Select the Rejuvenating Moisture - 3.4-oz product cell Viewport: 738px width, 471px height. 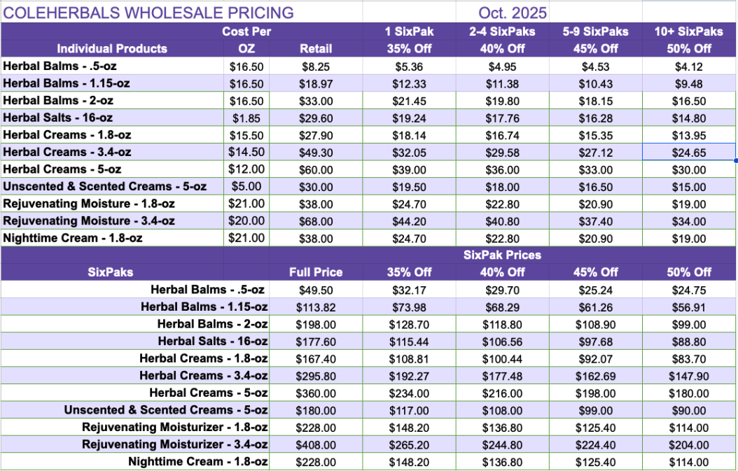[x=89, y=221]
